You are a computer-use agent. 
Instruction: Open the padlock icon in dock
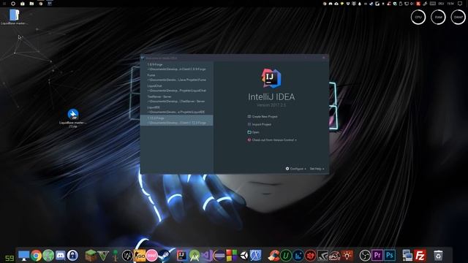pyautogui.click(x=72, y=256)
